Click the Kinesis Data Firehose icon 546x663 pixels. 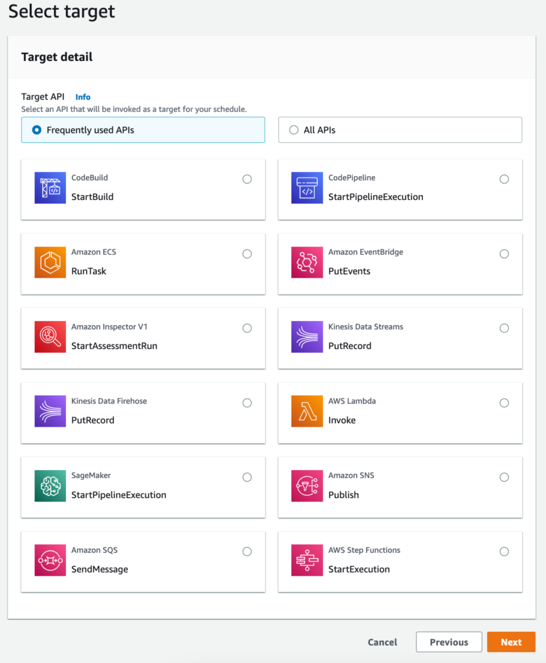click(50, 411)
